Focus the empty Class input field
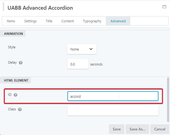Image resolution: width=170 pixels, height=135 pixels. coord(113,111)
